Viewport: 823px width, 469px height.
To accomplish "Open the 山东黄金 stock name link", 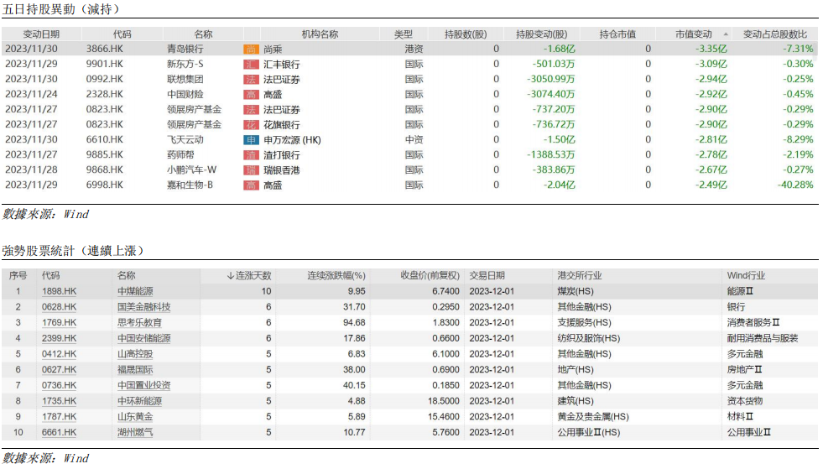I will [135, 418].
